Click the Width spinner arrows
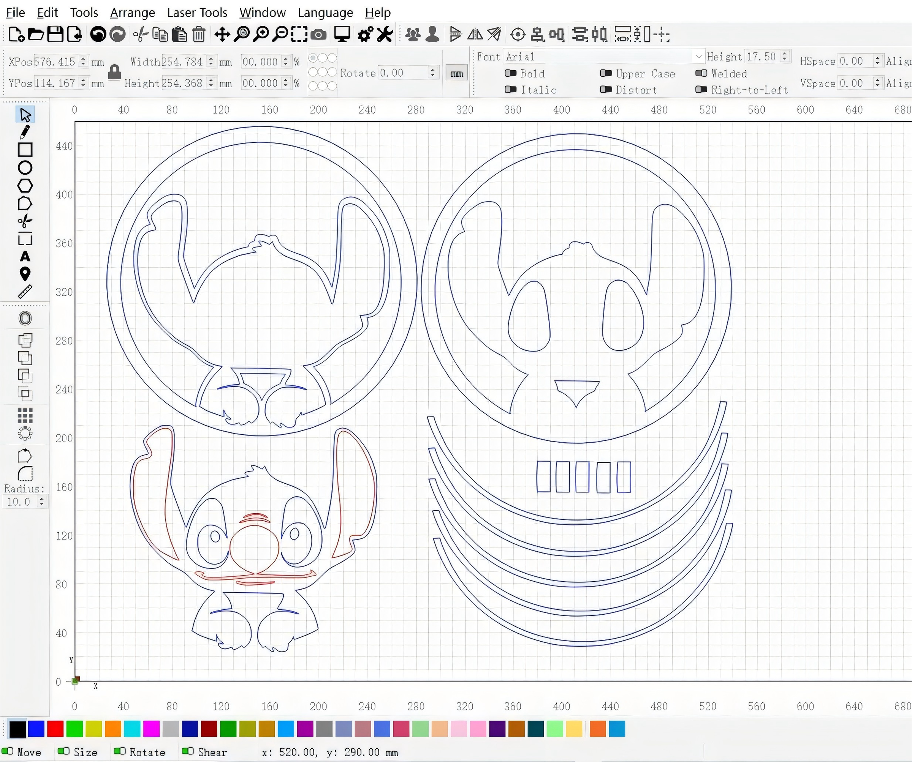Screen dimensions: 912x762 pos(211,61)
